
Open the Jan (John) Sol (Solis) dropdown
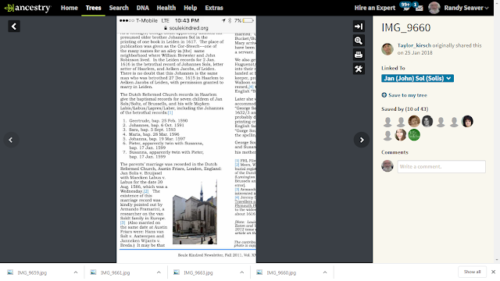(x=417, y=78)
